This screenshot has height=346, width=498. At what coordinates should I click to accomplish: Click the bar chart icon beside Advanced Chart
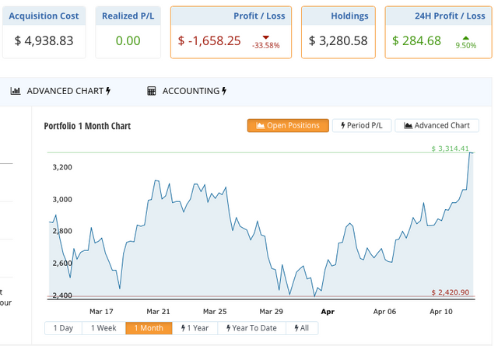click(16, 91)
